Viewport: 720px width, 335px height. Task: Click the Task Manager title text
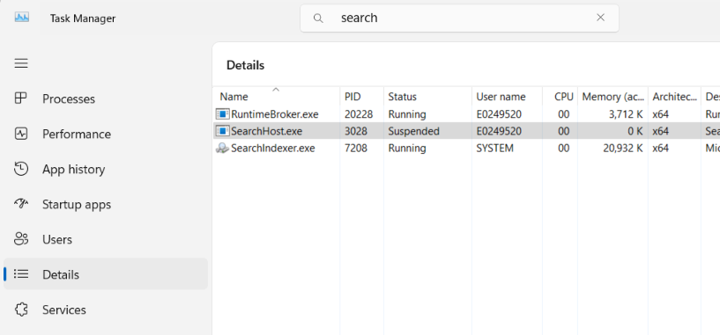click(83, 18)
